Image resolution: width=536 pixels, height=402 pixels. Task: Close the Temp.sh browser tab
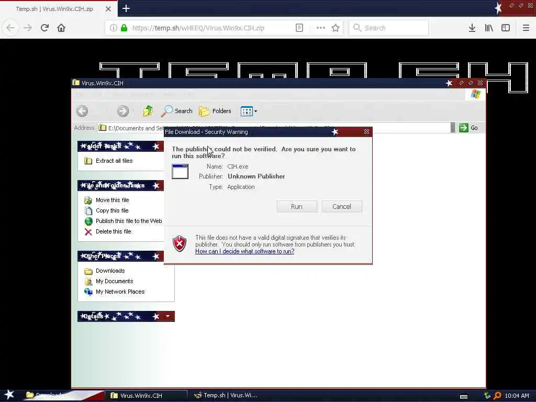point(108,9)
